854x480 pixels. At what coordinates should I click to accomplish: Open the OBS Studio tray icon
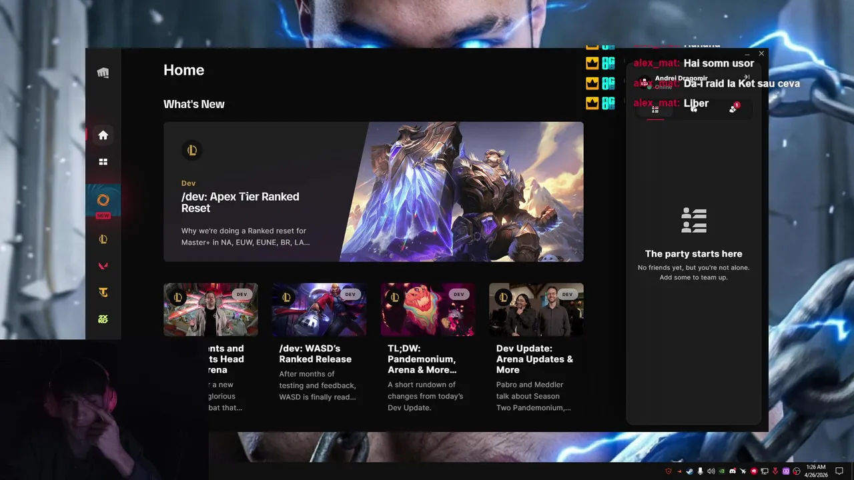tap(797, 471)
